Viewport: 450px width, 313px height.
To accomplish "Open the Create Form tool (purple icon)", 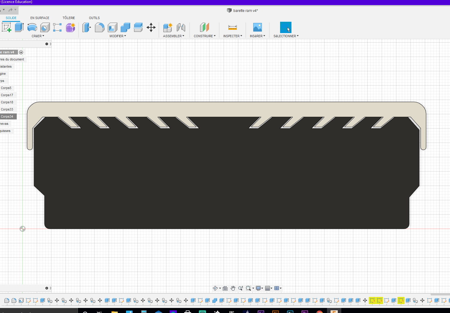I will tap(70, 27).
